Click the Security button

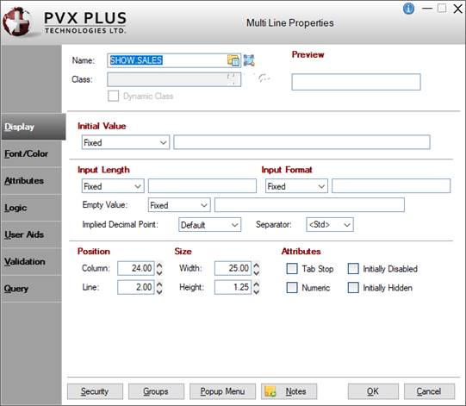95,391
